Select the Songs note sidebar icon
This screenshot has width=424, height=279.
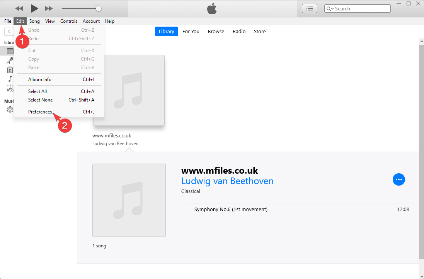point(10,79)
